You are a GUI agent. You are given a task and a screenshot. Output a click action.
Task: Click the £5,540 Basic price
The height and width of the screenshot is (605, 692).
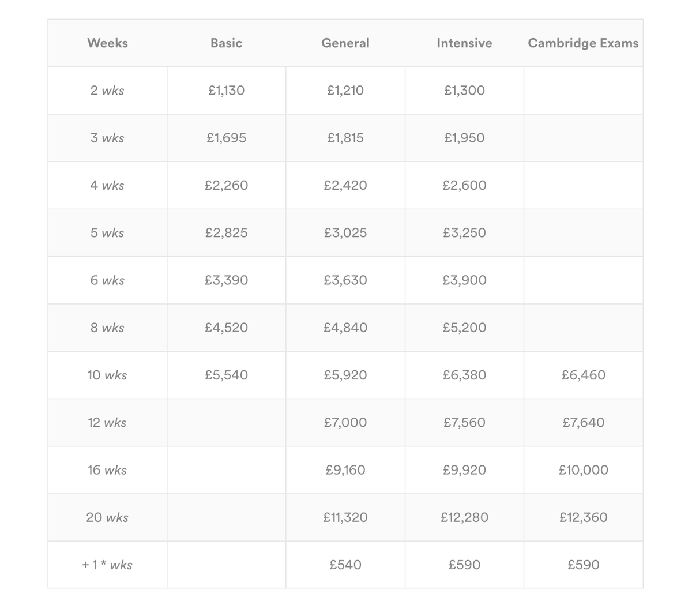(226, 375)
